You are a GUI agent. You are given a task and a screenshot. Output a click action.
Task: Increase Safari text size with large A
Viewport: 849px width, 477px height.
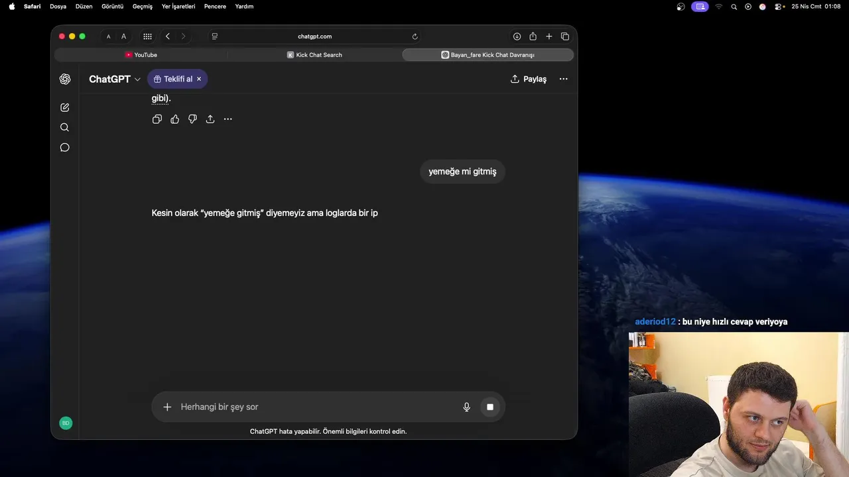click(123, 36)
